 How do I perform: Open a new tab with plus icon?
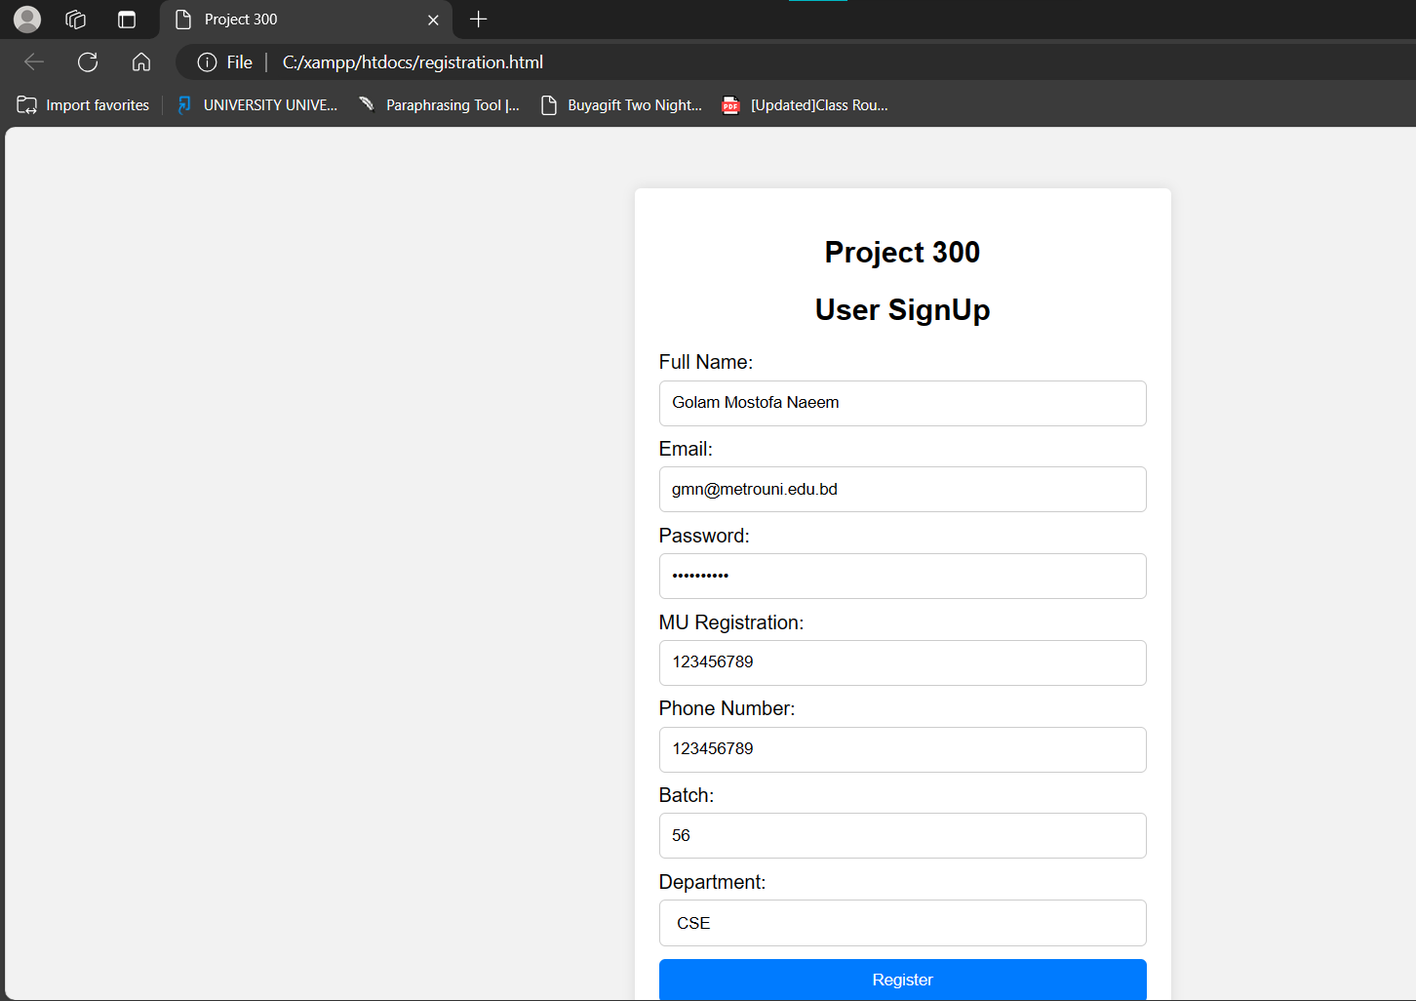point(478,20)
